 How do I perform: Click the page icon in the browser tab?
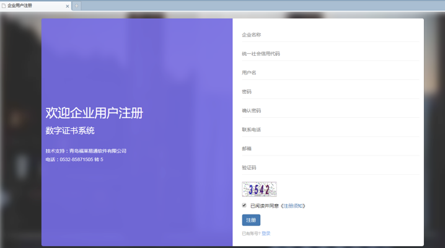tap(4, 6)
